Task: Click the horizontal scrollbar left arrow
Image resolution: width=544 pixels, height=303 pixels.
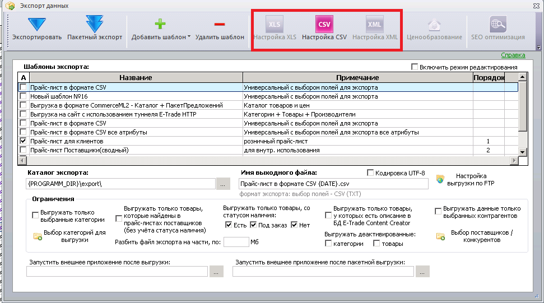Action: click(x=22, y=160)
